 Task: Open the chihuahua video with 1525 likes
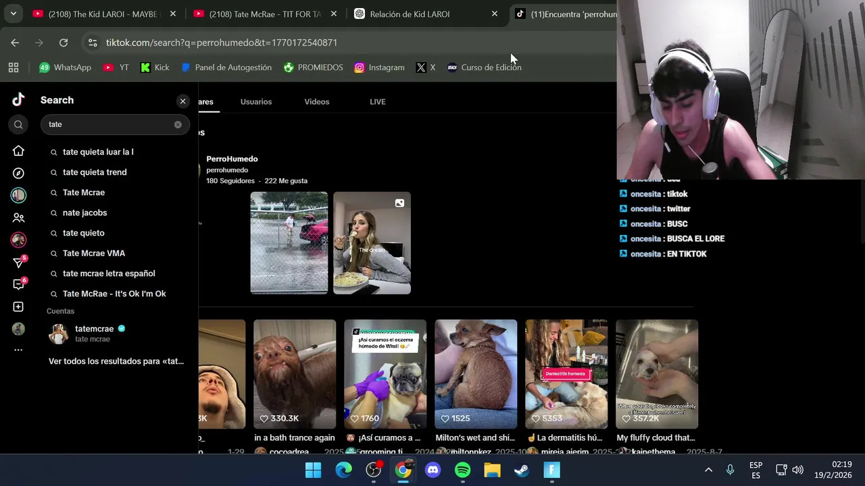[x=476, y=374]
